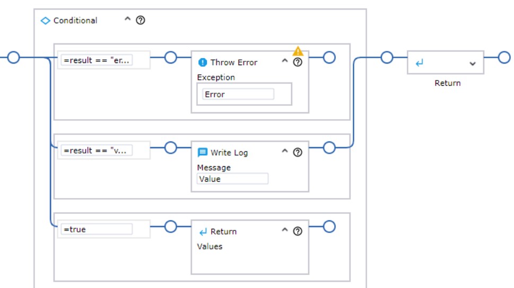The width and height of the screenshot is (514, 288).
Task: Click the warning triangle on Throw Error
Action: pyautogui.click(x=298, y=51)
